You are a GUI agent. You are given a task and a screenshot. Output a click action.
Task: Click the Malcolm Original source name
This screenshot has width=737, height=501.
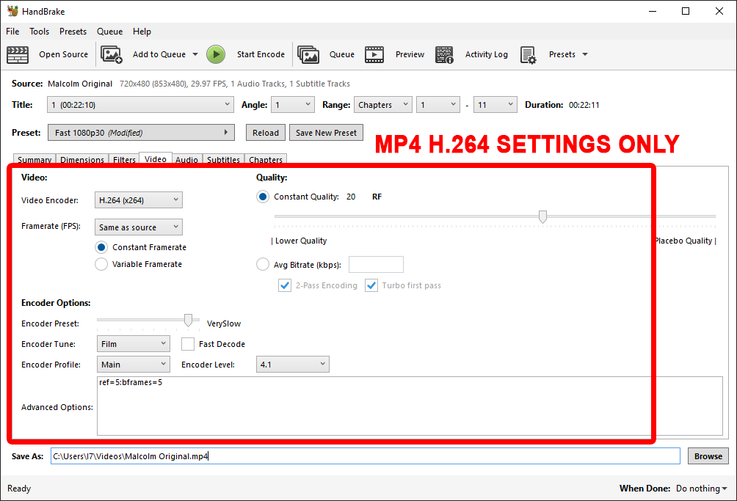(80, 84)
